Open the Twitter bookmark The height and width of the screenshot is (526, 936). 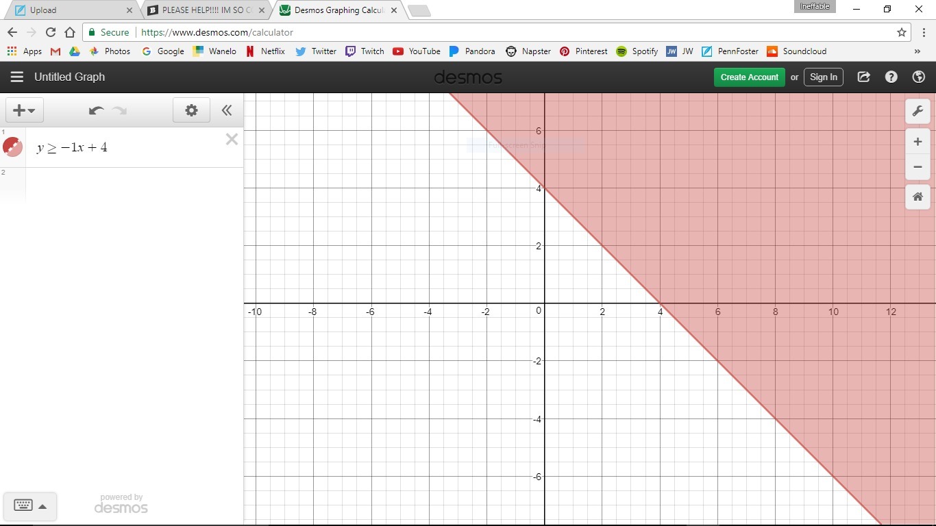point(316,51)
